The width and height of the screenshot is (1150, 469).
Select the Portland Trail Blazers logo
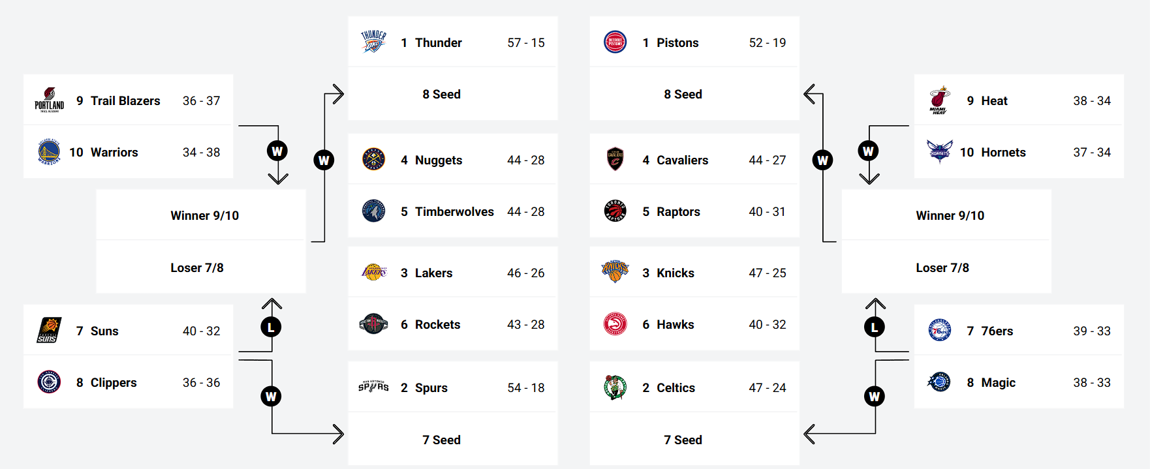[x=49, y=100]
